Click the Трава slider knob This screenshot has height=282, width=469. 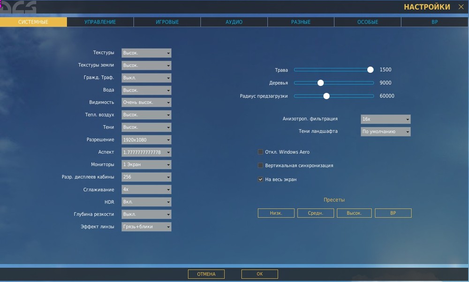tap(371, 70)
